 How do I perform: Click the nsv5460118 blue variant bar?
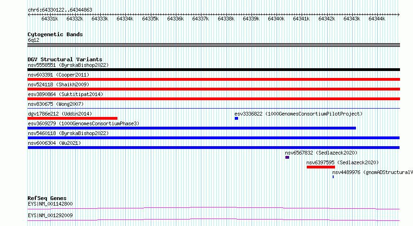point(213,138)
